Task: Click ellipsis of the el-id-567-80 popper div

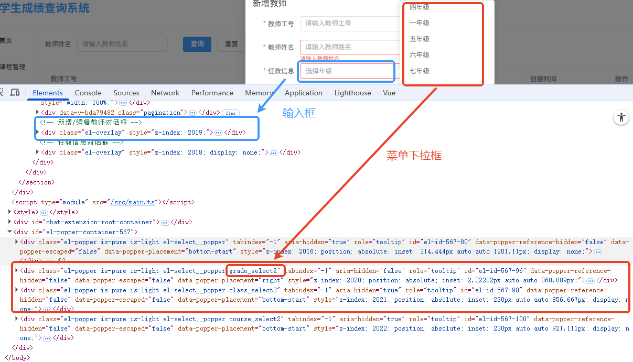Action: pos(598,252)
